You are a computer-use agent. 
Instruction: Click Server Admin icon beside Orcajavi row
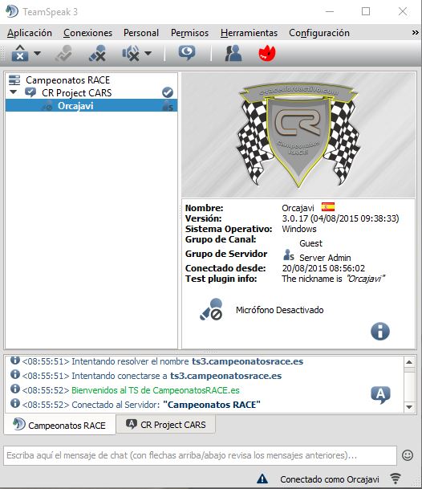pos(168,106)
